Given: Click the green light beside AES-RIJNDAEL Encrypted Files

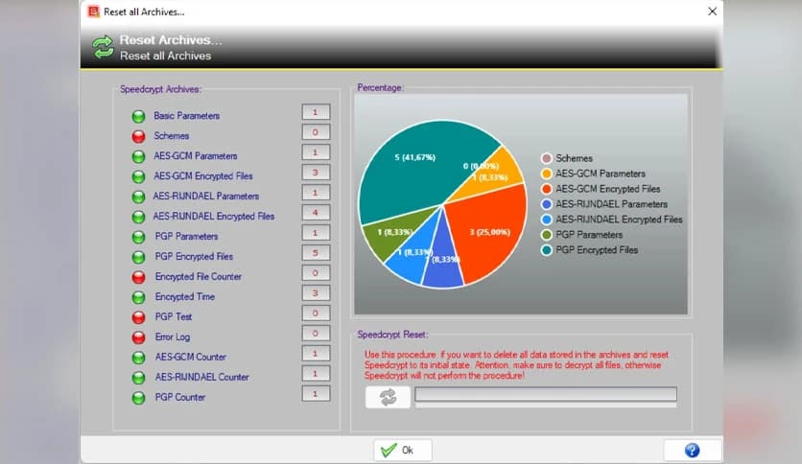Looking at the screenshot, I should tap(138, 218).
